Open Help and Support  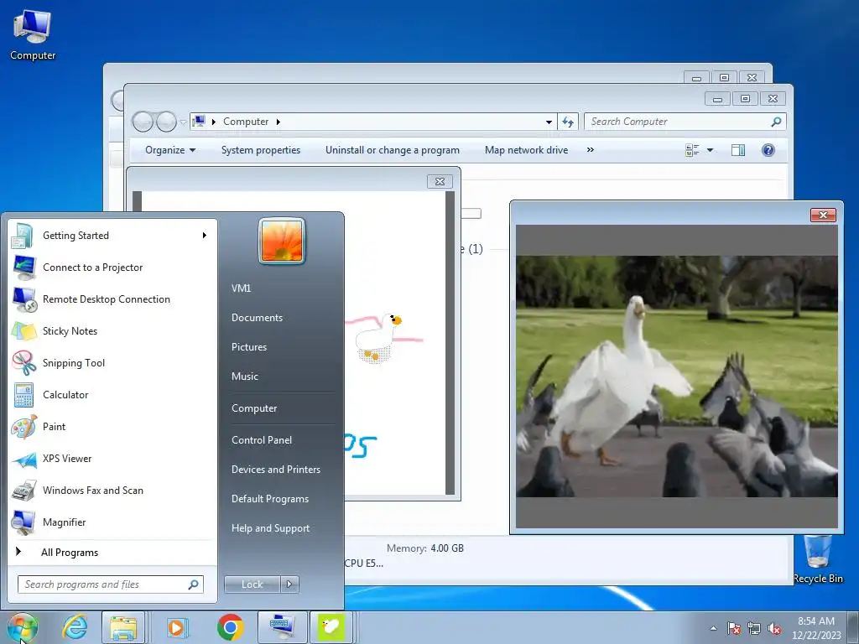271,528
